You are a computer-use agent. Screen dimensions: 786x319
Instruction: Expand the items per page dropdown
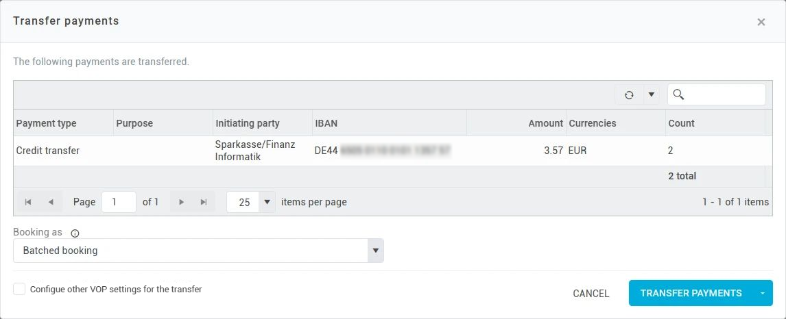click(x=267, y=202)
